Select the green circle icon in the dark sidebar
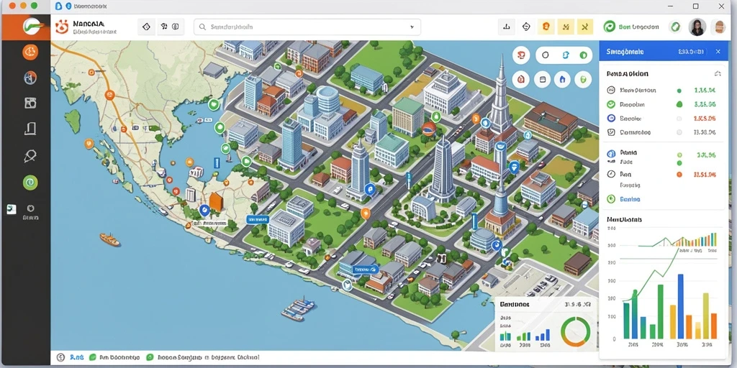Image resolution: width=737 pixels, height=368 pixels. coord(30,182)
